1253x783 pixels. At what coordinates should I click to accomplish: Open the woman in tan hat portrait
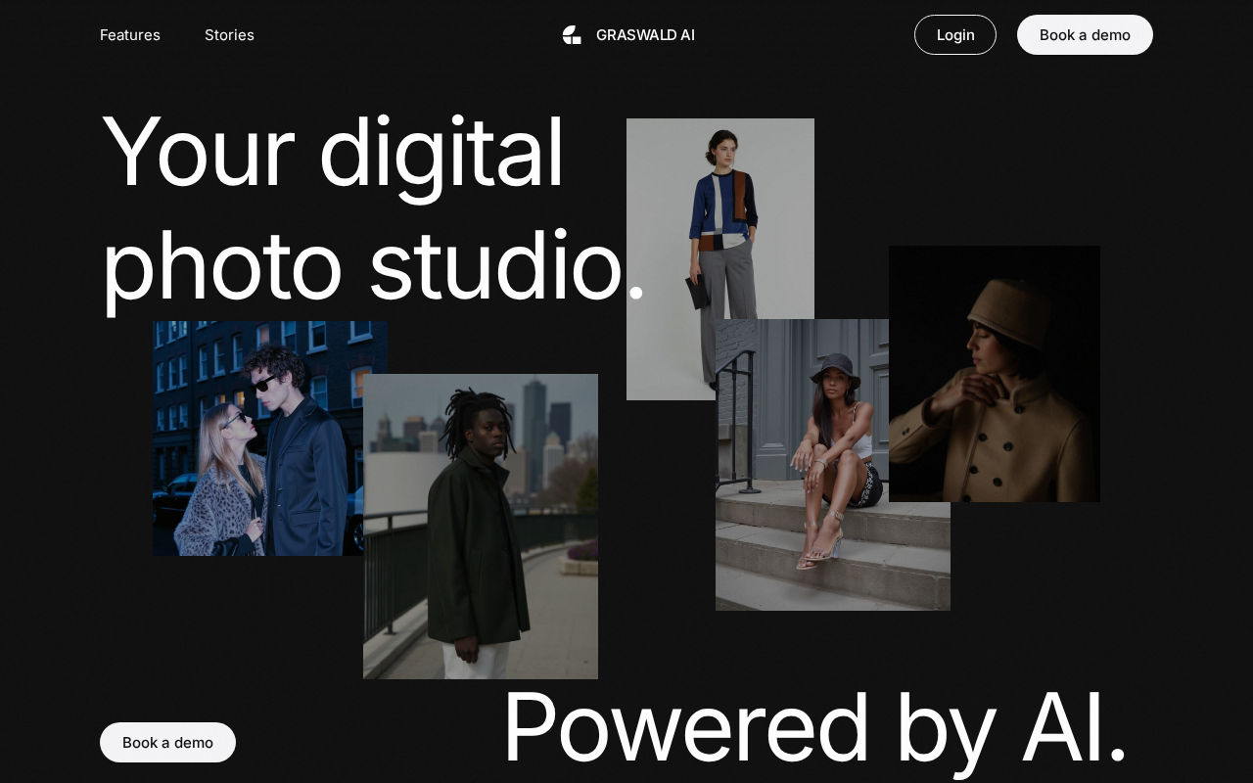coord(994,391)
